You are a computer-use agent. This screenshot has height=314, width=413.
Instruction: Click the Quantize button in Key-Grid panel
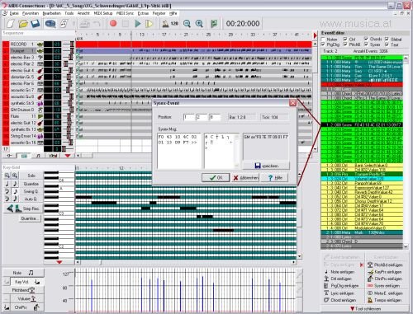coord(31,184)
